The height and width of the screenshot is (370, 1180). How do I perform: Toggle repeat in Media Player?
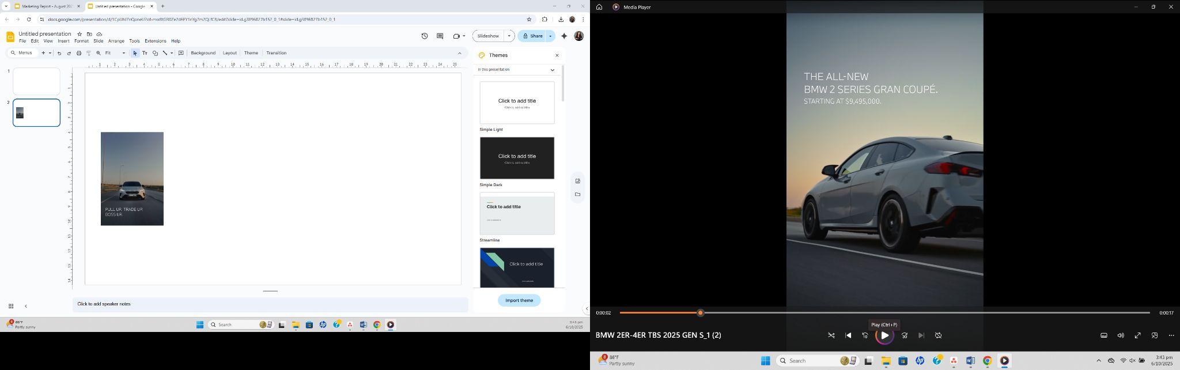[938, 335]
